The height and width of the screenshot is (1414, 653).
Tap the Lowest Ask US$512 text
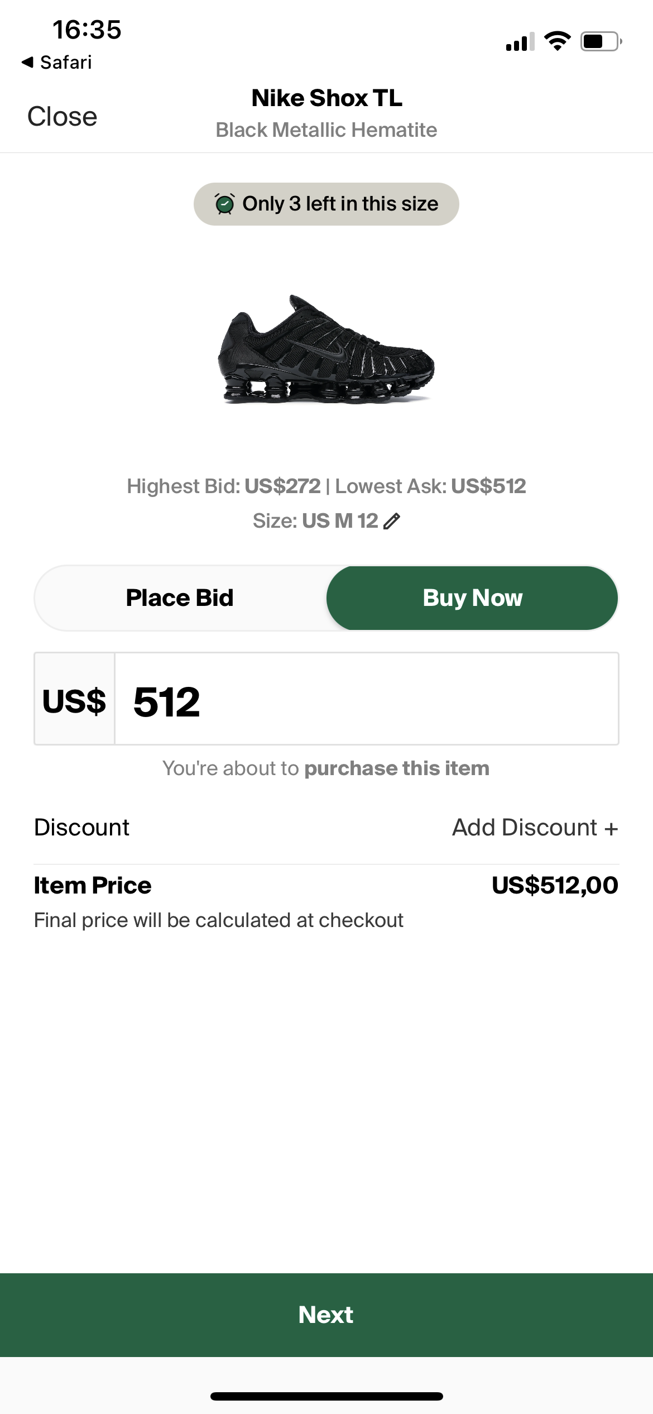pyautogui.click(x=430, y=486)
